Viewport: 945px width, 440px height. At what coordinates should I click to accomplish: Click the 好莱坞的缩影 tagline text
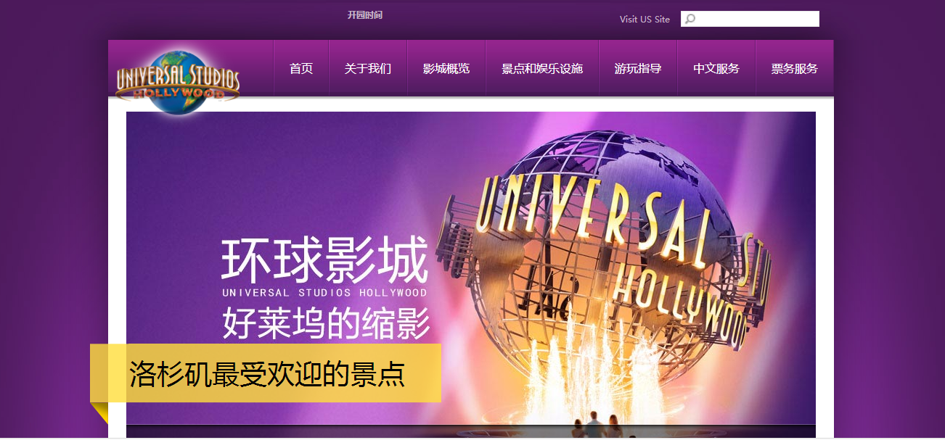326,323
